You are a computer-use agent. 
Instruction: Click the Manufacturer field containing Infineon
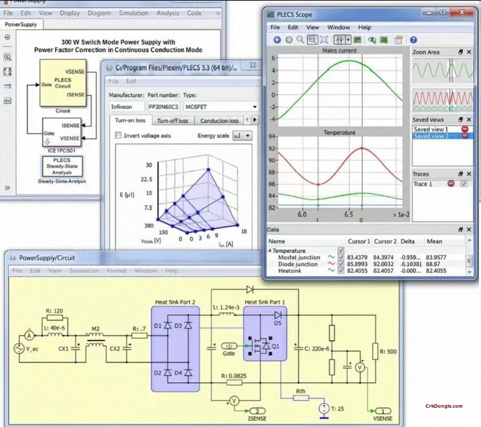(127, 106)
